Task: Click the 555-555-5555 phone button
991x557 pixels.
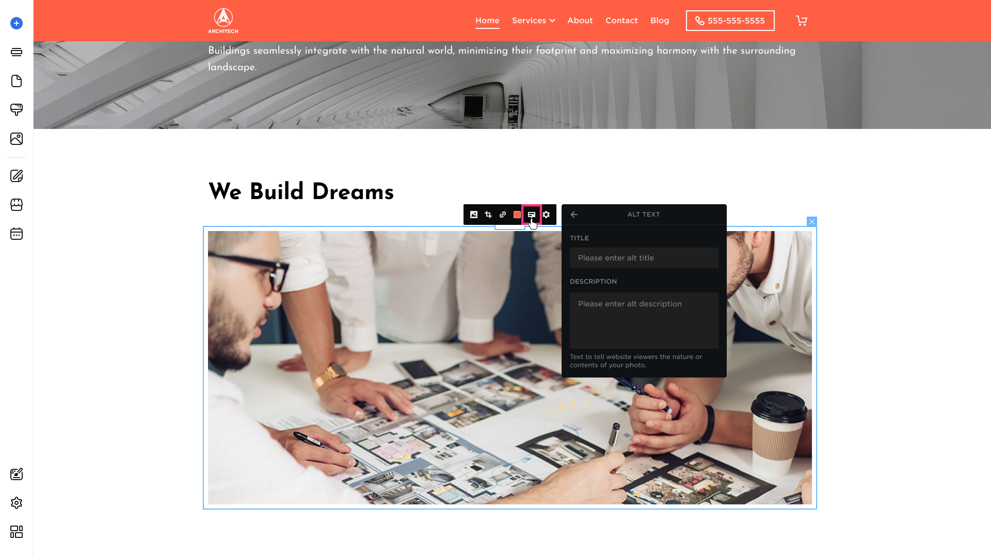Action: (x=730, y=21)
